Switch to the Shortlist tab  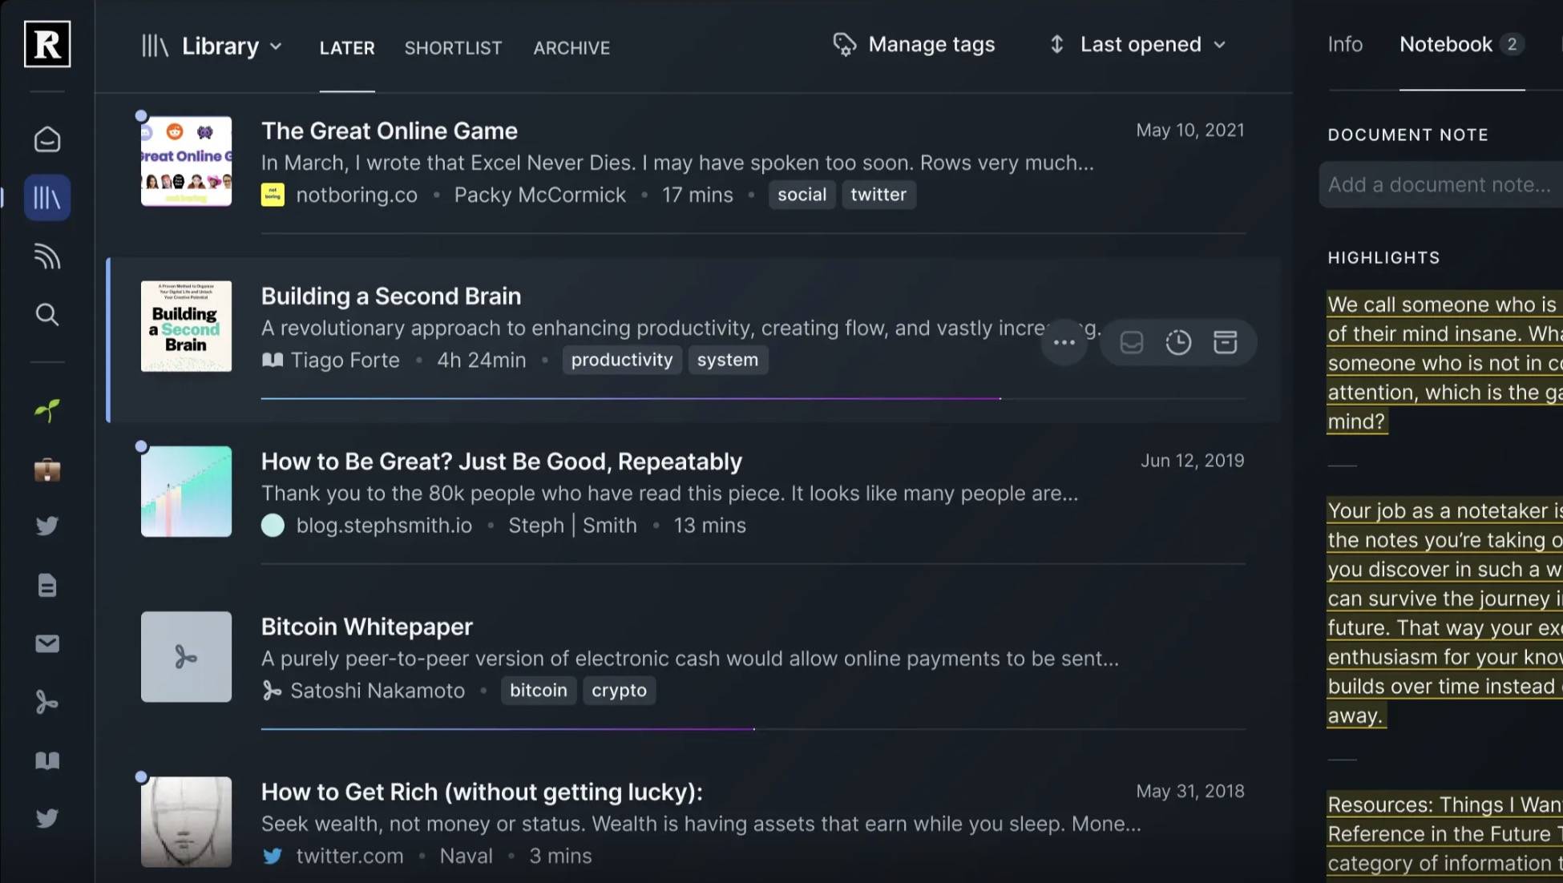pos(453,48)
